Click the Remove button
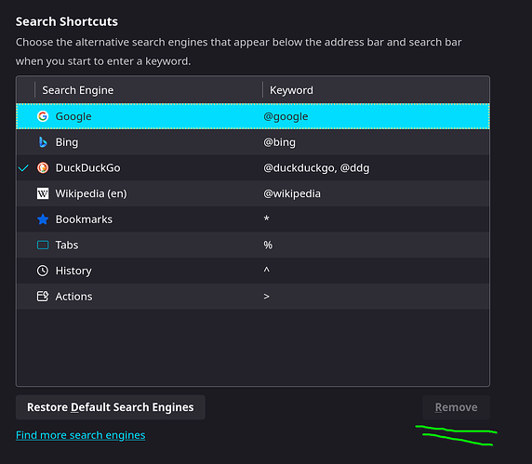 click(x=456, y=407)
